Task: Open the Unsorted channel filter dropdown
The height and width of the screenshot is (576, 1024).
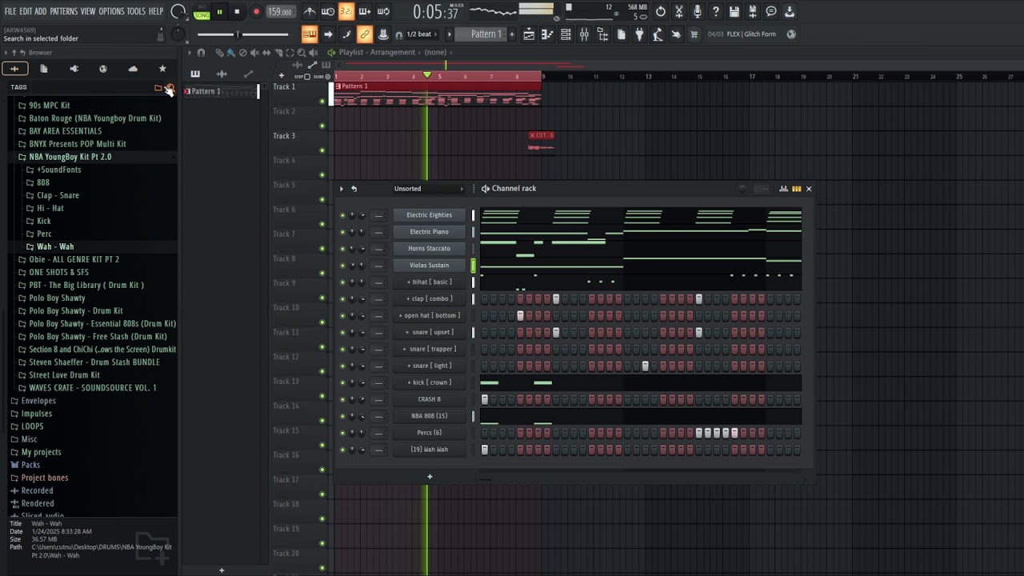Action: (428, 189)
